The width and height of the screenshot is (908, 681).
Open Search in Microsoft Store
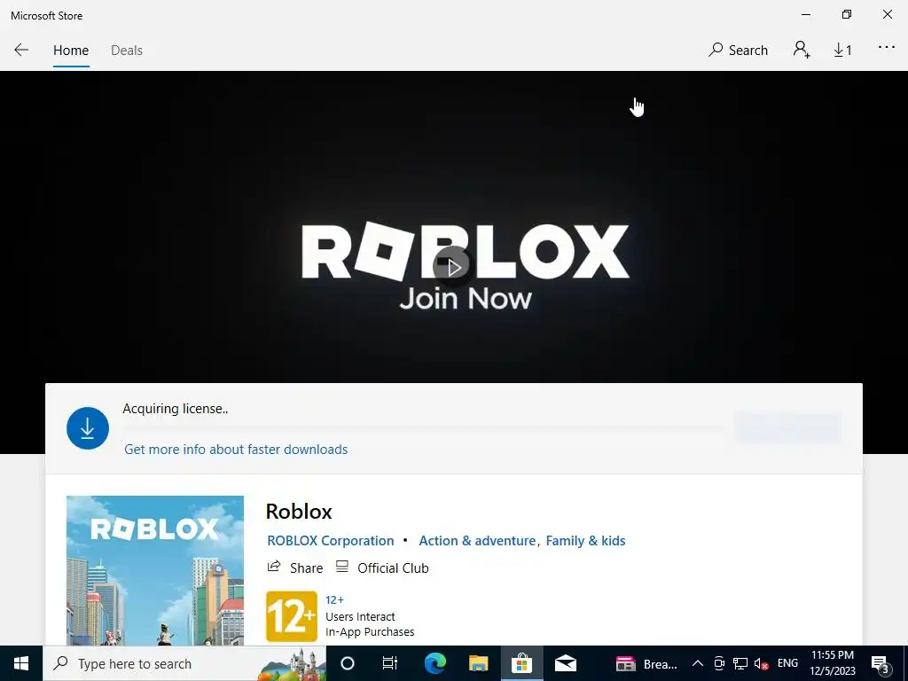[x=738, y=51]
